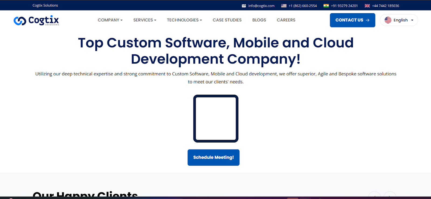Click phone number +44 7442 185036
The image size is (431, 199).
tap(385, 6)
